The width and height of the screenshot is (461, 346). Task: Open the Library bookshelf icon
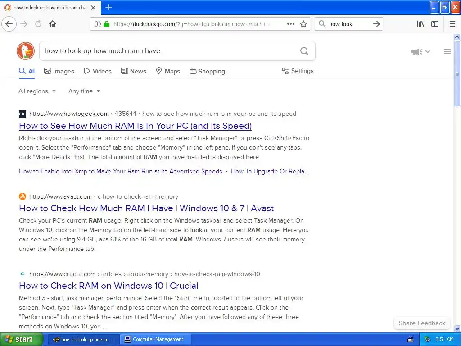pos(420,24)
